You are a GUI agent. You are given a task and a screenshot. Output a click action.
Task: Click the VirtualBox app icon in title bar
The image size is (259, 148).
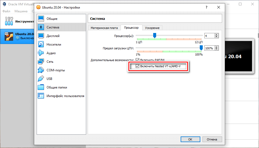(5, 4)
